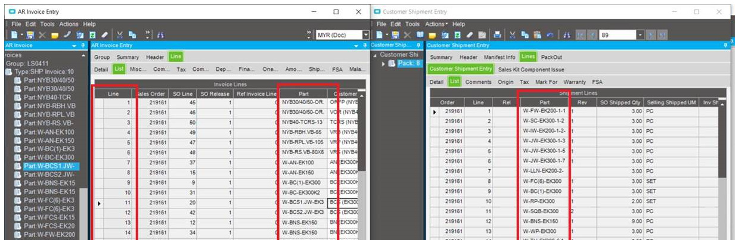Expand the Pack: 8 tree node
This screenshot has height=240, width=735.
[383, 63]
